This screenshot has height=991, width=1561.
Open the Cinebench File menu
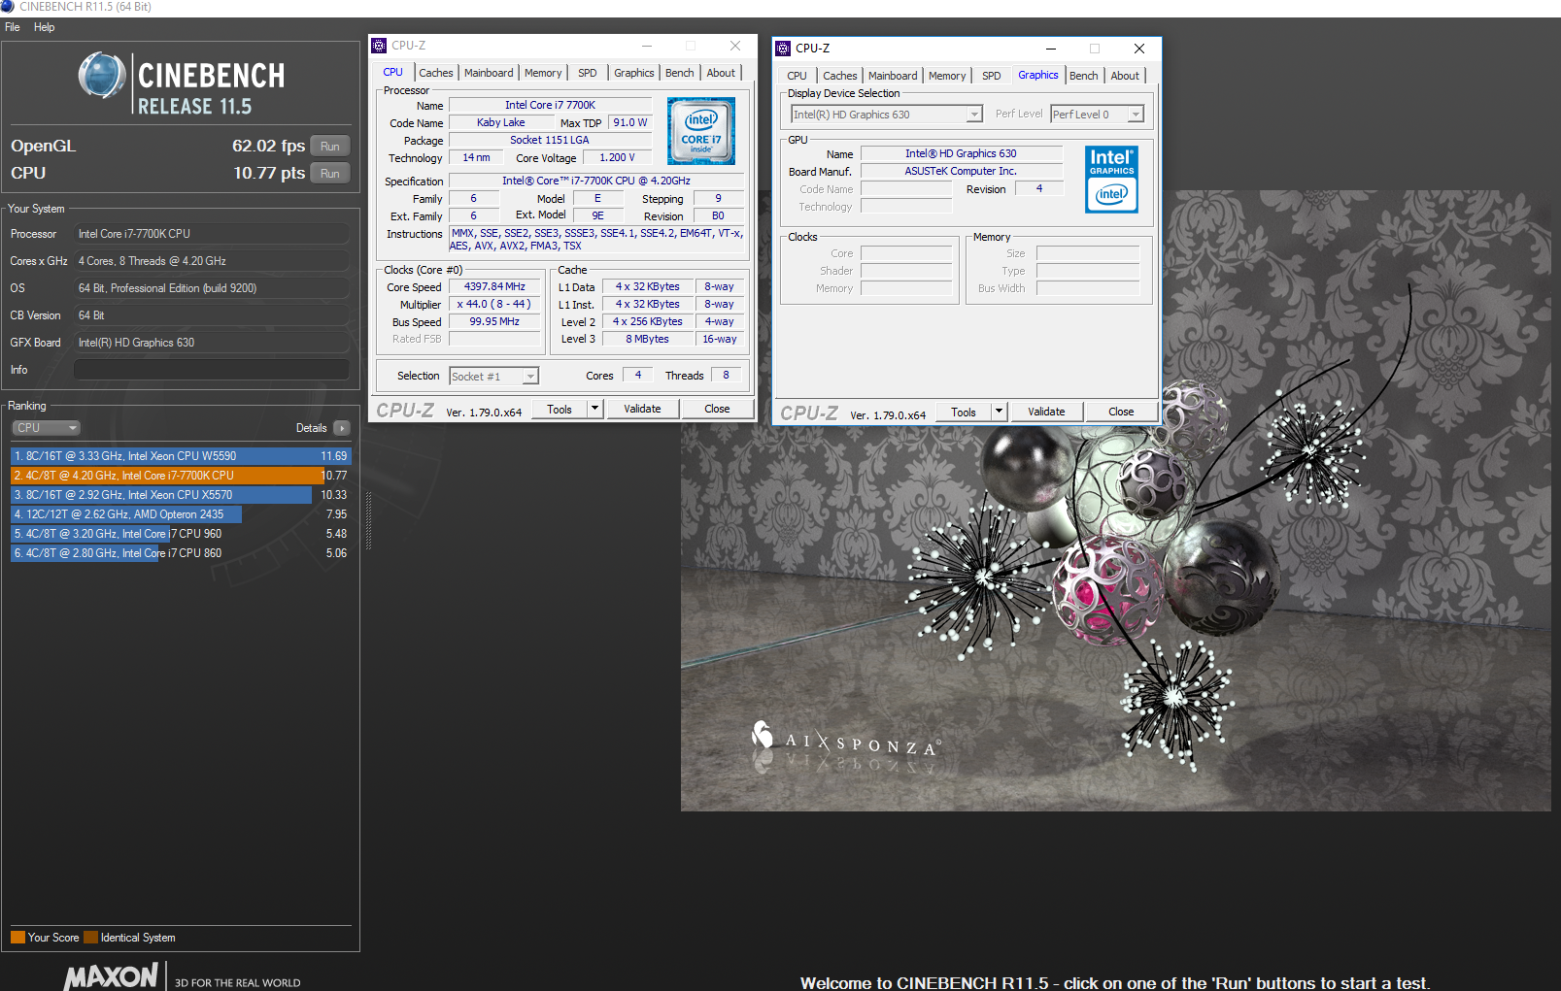pos(13,27)
